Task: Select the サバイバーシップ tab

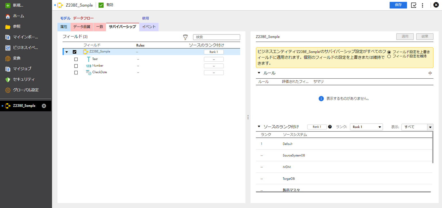Action: (x=123, y=27)
